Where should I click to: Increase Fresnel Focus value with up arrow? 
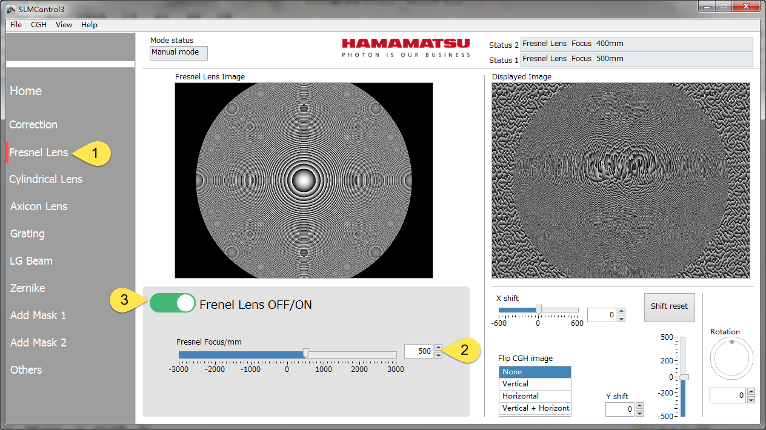coord(438,348)
